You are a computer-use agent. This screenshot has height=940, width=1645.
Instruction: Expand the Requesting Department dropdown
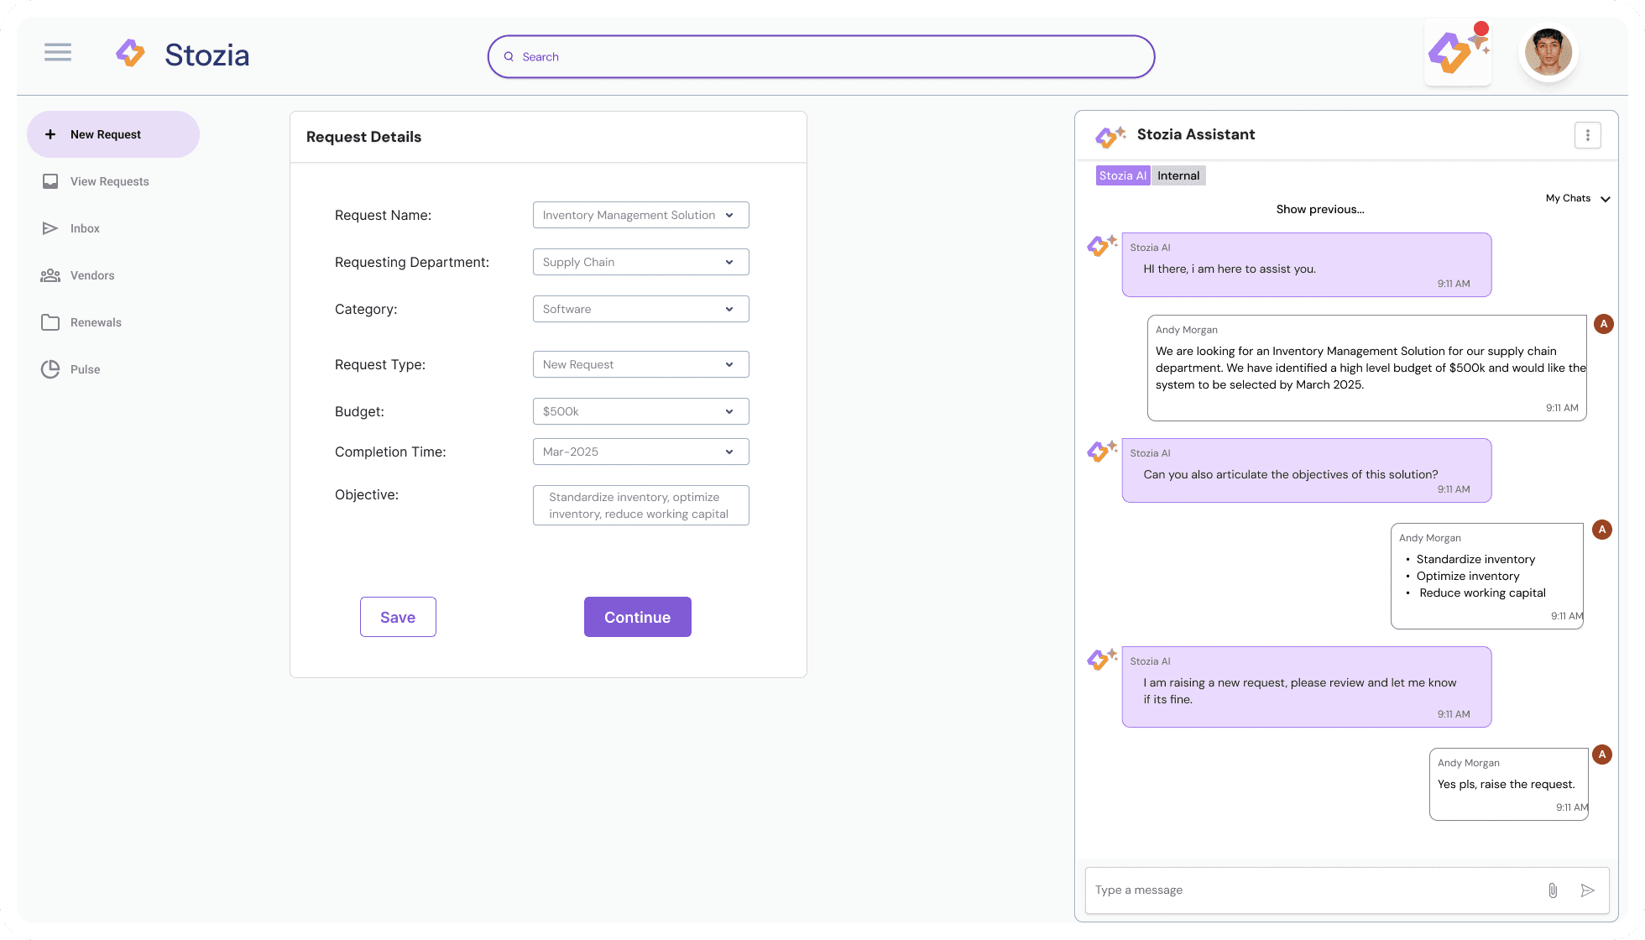pos(640,262)
